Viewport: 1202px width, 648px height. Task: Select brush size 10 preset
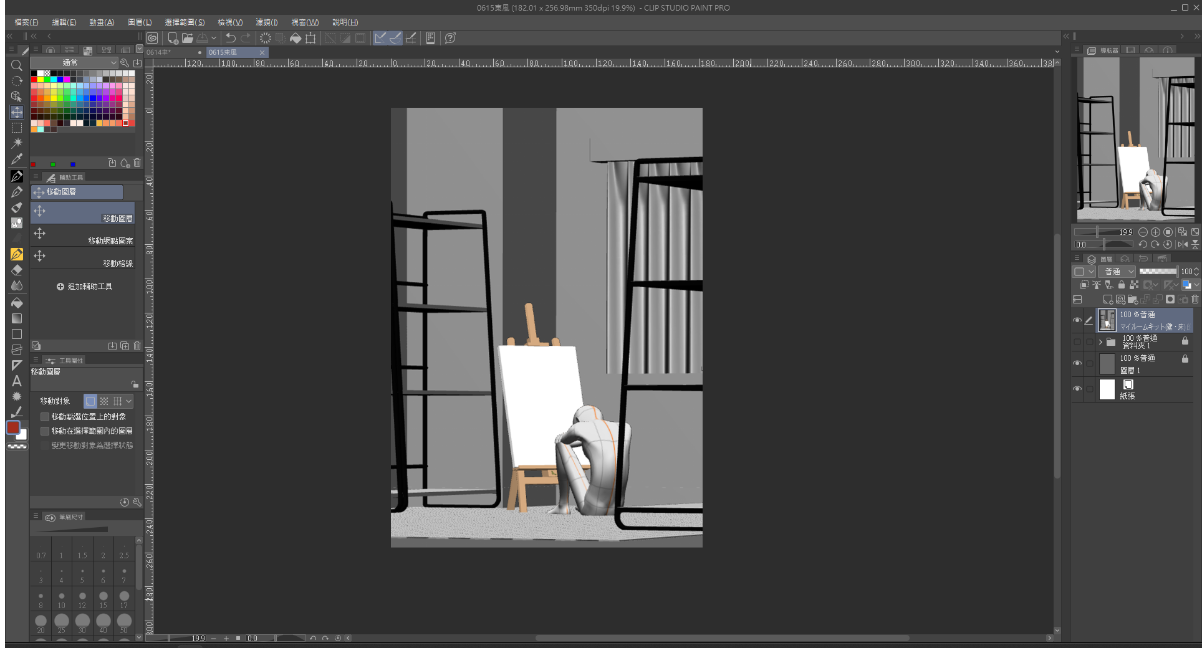pyautogui.click(x=61, y=599)
